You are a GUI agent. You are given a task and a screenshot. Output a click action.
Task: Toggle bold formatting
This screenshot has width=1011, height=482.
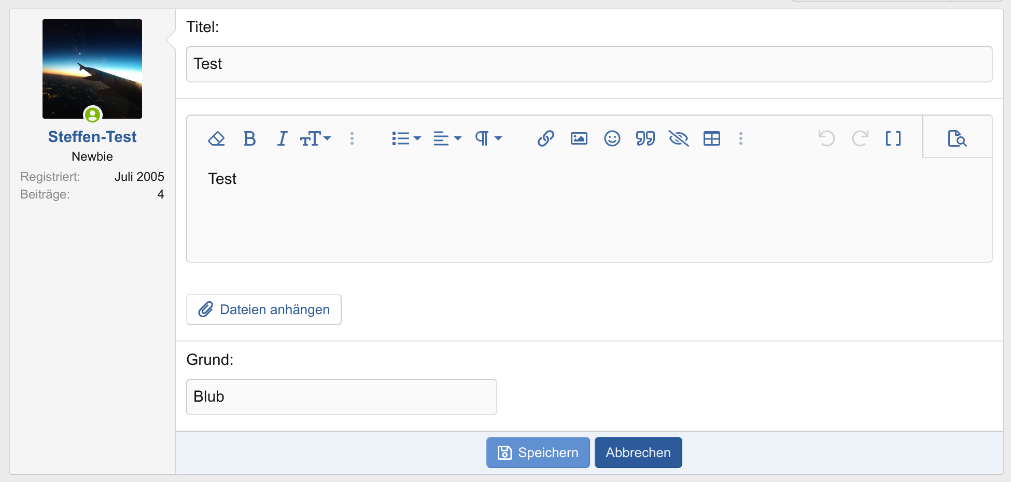[249, 138]
